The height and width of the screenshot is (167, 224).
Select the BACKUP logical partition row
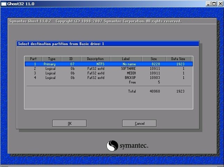coord(109,78)
